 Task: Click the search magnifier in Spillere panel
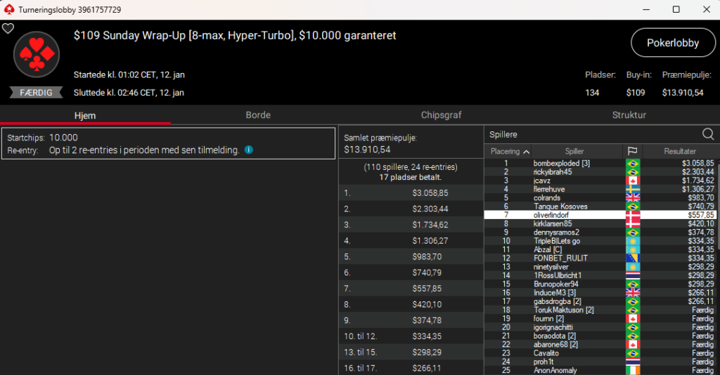tap(708, 134)
